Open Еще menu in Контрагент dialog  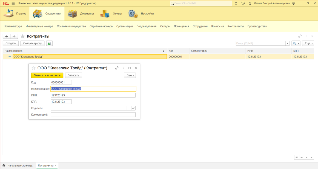[x=130, y=75]
